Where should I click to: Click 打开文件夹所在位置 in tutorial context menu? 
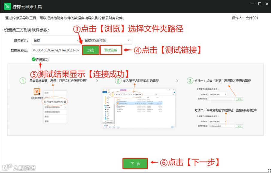[x=55, y=102]
